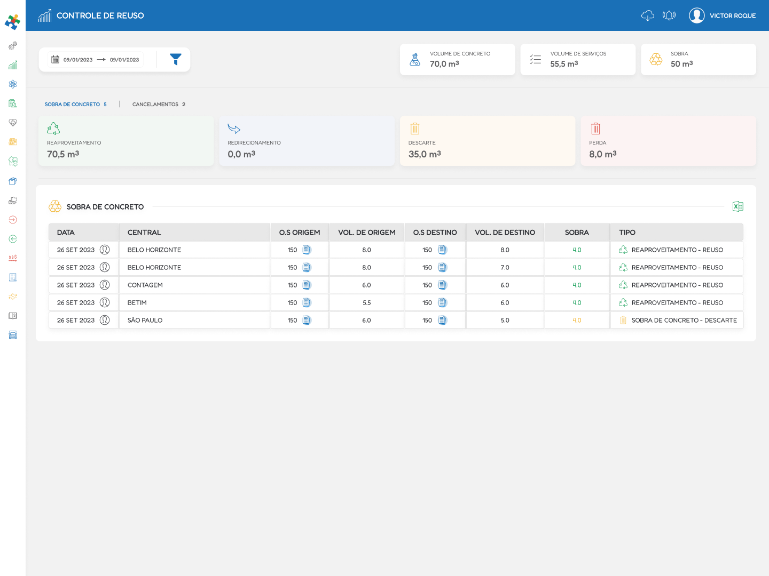Open the notifications bell icon
Image resolution: width=769 pixels, height=576 pixels.
point(669,15)
